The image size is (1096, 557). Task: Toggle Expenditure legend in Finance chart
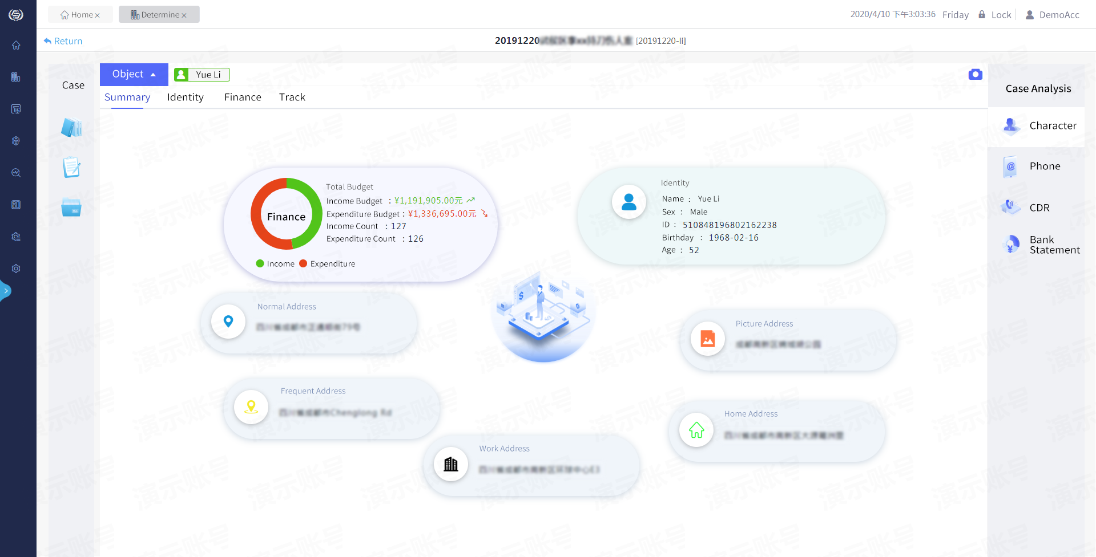[x=327, y=264]
